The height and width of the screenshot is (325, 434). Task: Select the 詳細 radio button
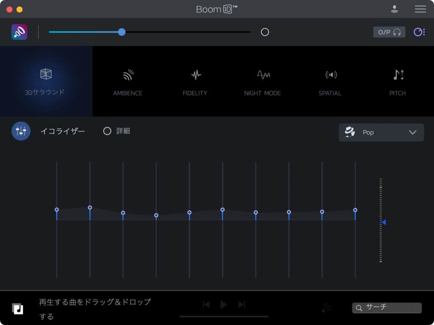[x=107, y=131]
